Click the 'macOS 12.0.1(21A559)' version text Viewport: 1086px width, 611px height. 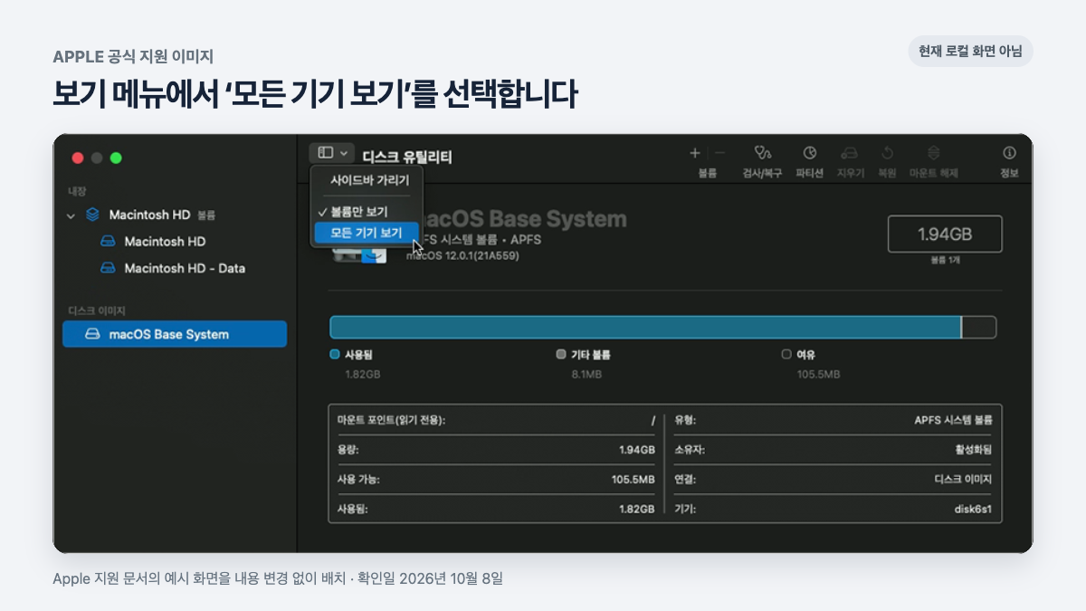pos(462,256)
